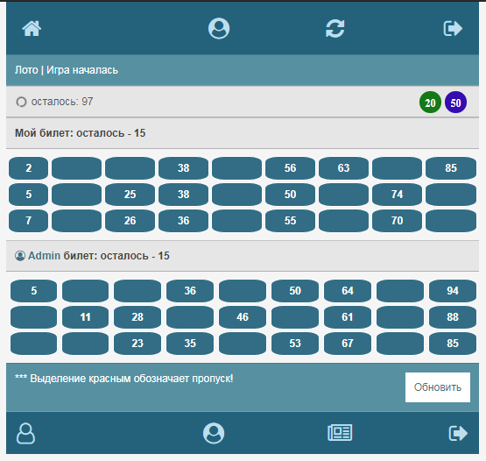This screenshot has width=486, height=461.
Task: Open the news icon in footer
Action: [340, 432]
